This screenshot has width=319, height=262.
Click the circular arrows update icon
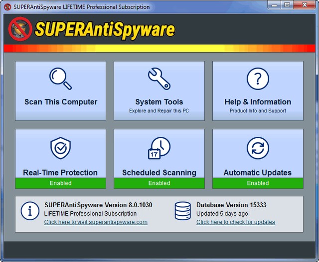(258, 148)
